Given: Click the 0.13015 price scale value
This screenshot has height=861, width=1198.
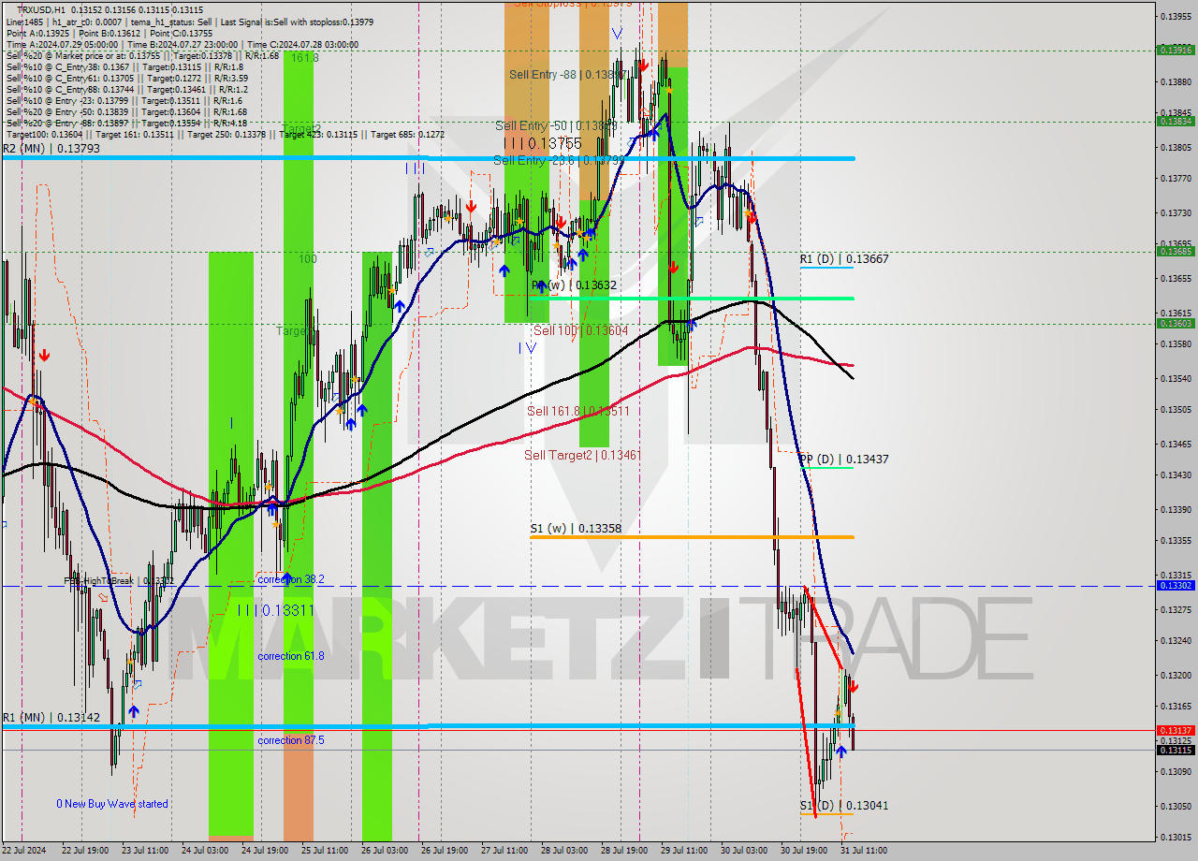Looking at the screenshot, I should tap(1175, 837).
